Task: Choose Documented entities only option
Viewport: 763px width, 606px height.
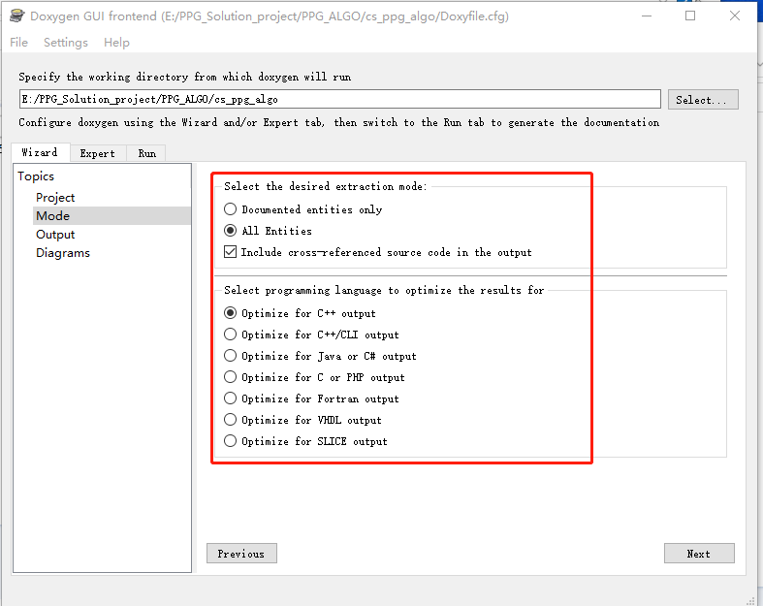Action: pyautogui.click(x=302, y=209)
